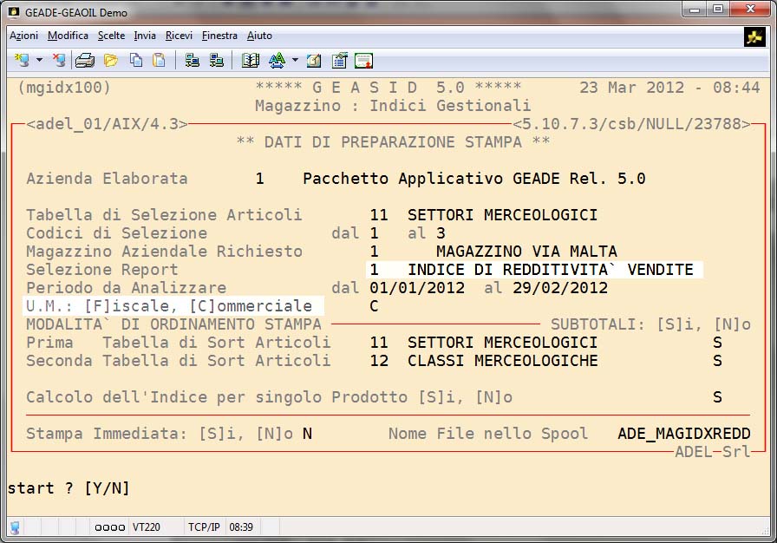Open the Azioni menu
The image size is (777, 543).
(x=23, y=36)
